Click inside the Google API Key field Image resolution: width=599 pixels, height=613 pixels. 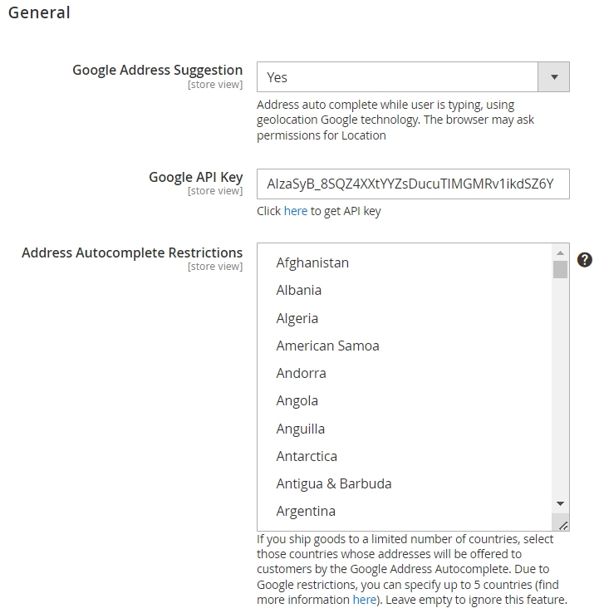coord(413,184)
